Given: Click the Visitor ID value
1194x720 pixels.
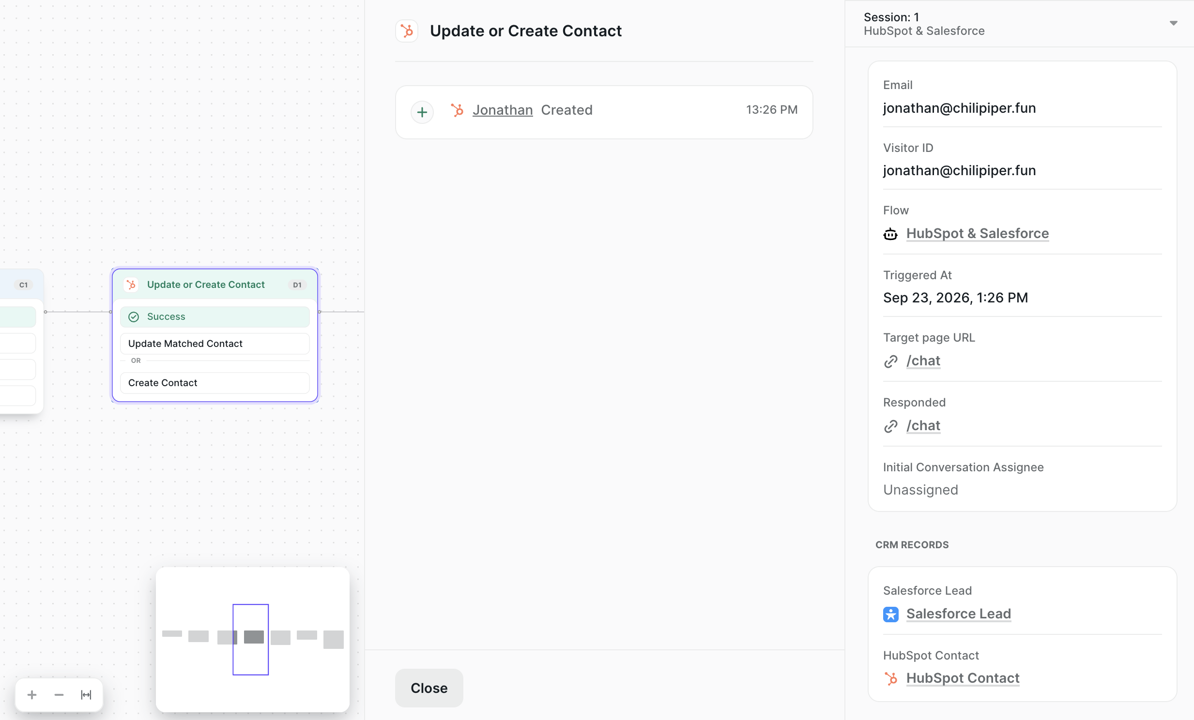Looking at the screenshot, I should [960, 170].
